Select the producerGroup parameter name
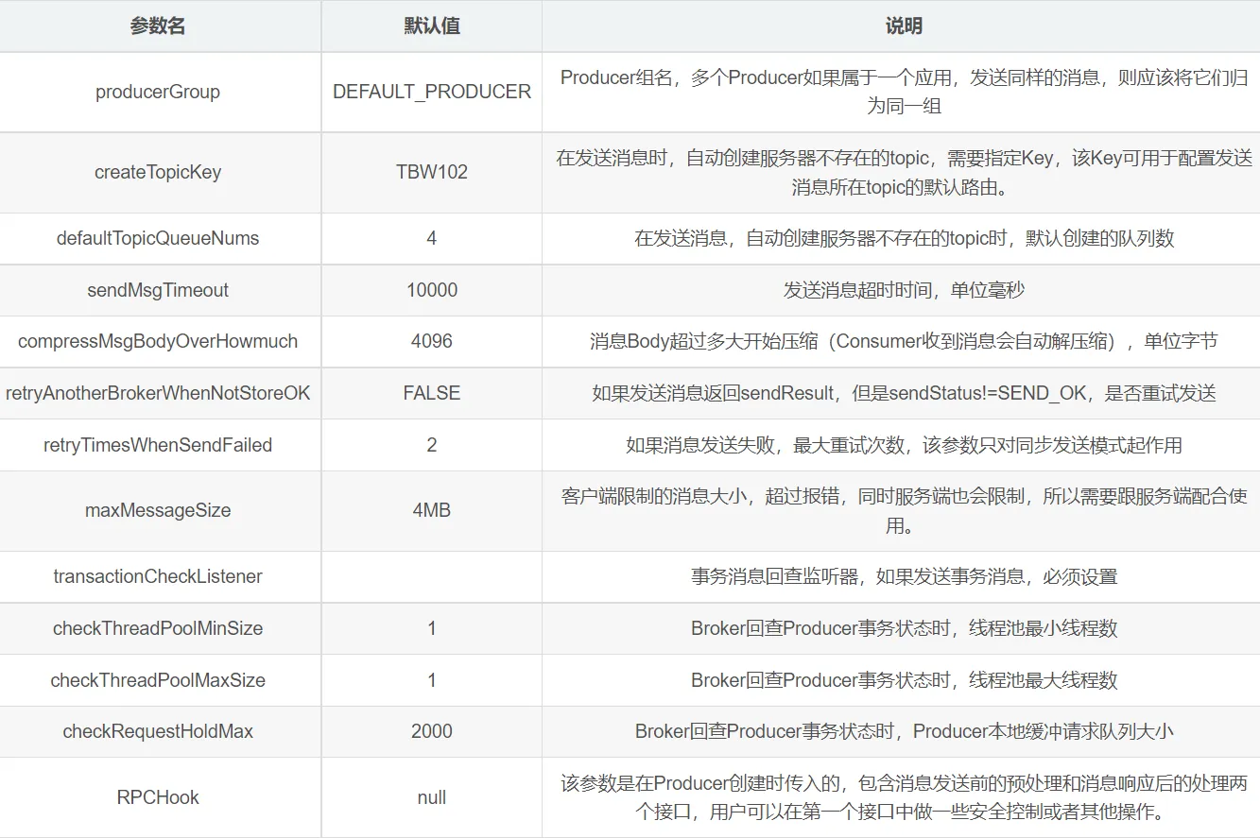Image resolution: width=1260 pixels, height=838 pixels. pyautogui.click(x=158, y=92)
